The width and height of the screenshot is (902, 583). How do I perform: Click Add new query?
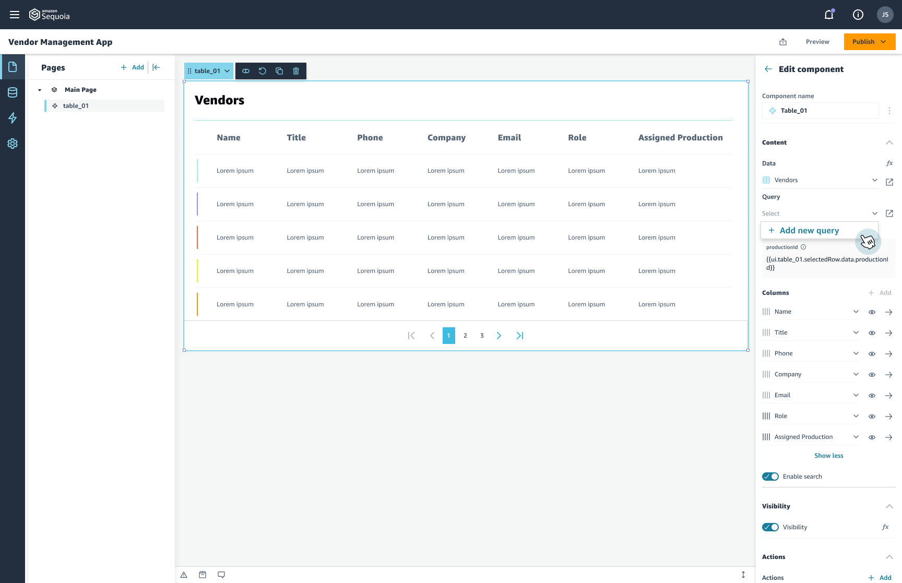809,230
